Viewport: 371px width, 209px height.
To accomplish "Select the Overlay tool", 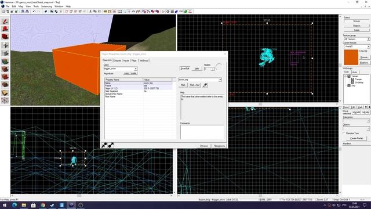I will 5,85.
